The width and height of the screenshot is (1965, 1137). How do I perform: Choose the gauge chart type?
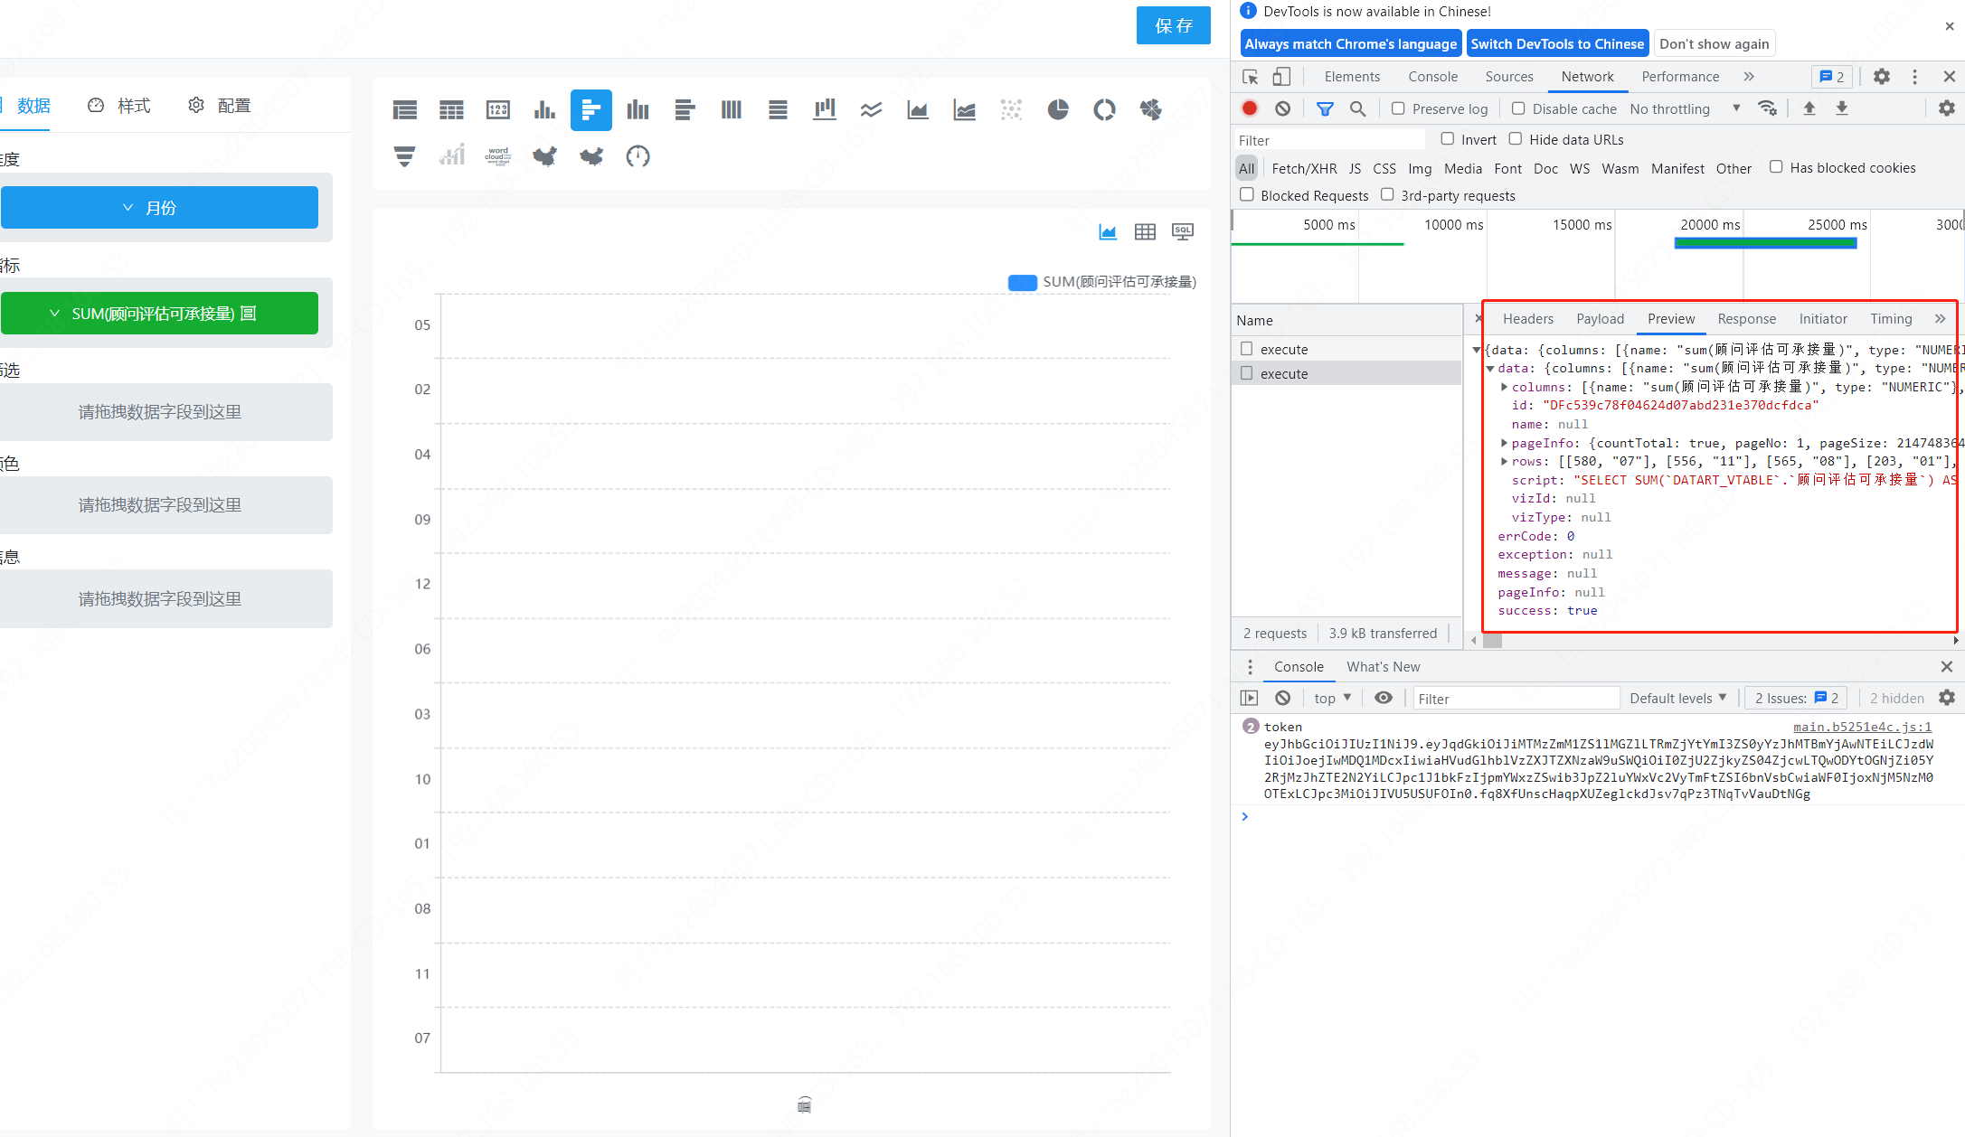point(638,155)
